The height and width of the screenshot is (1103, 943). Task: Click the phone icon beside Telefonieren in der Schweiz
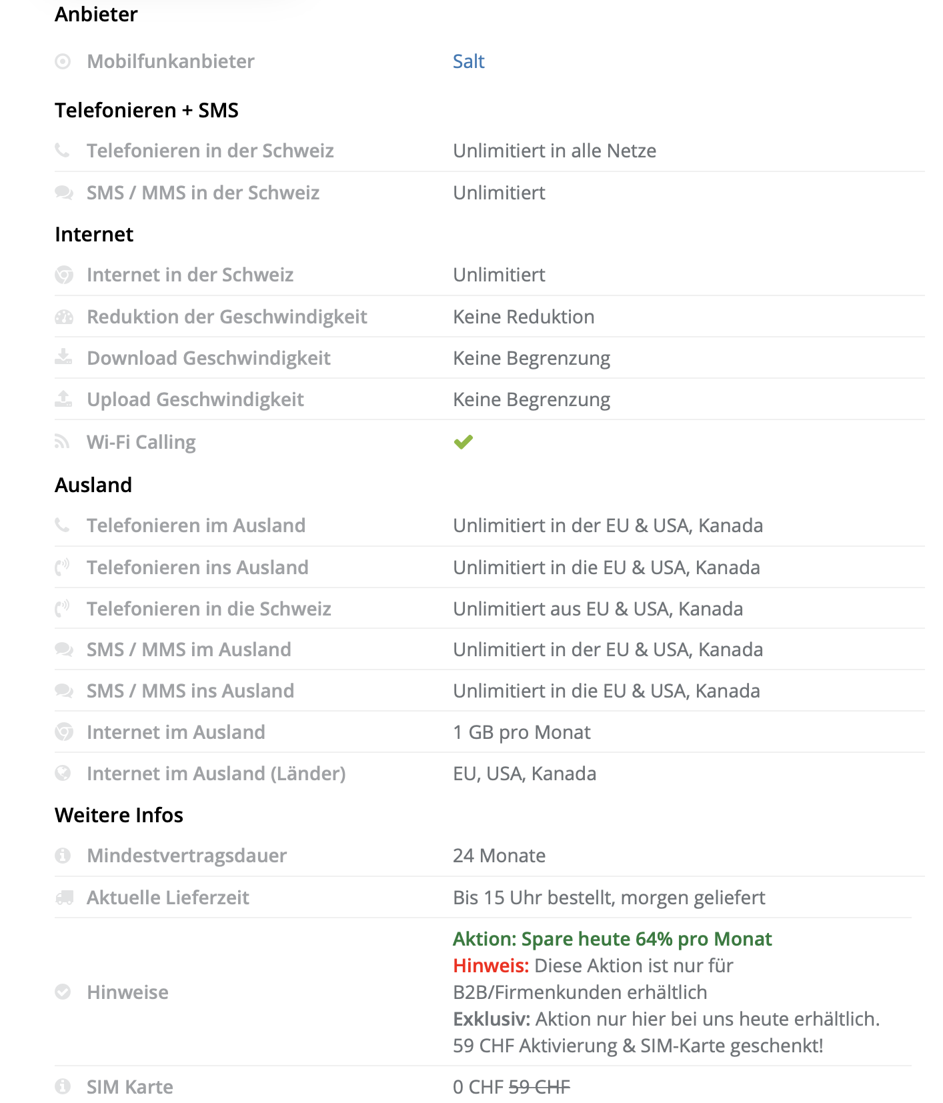pyautogui.click(x=62, y=150)
